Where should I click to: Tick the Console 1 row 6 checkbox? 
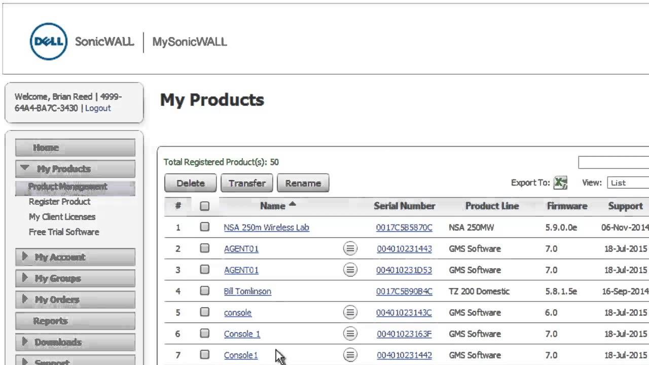pos(204,334)
